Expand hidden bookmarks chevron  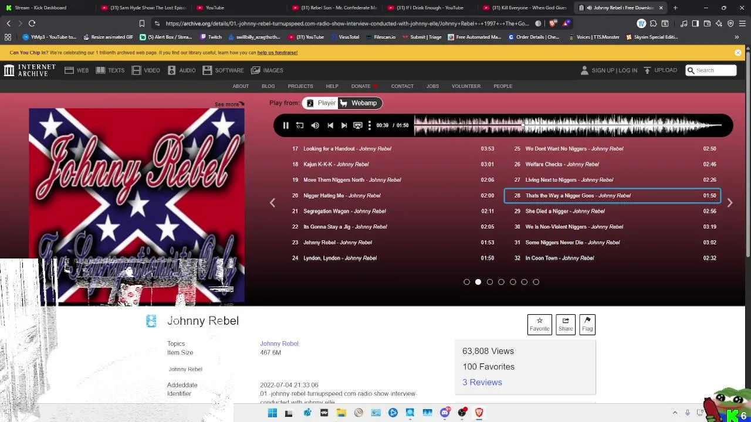(737, 37)
